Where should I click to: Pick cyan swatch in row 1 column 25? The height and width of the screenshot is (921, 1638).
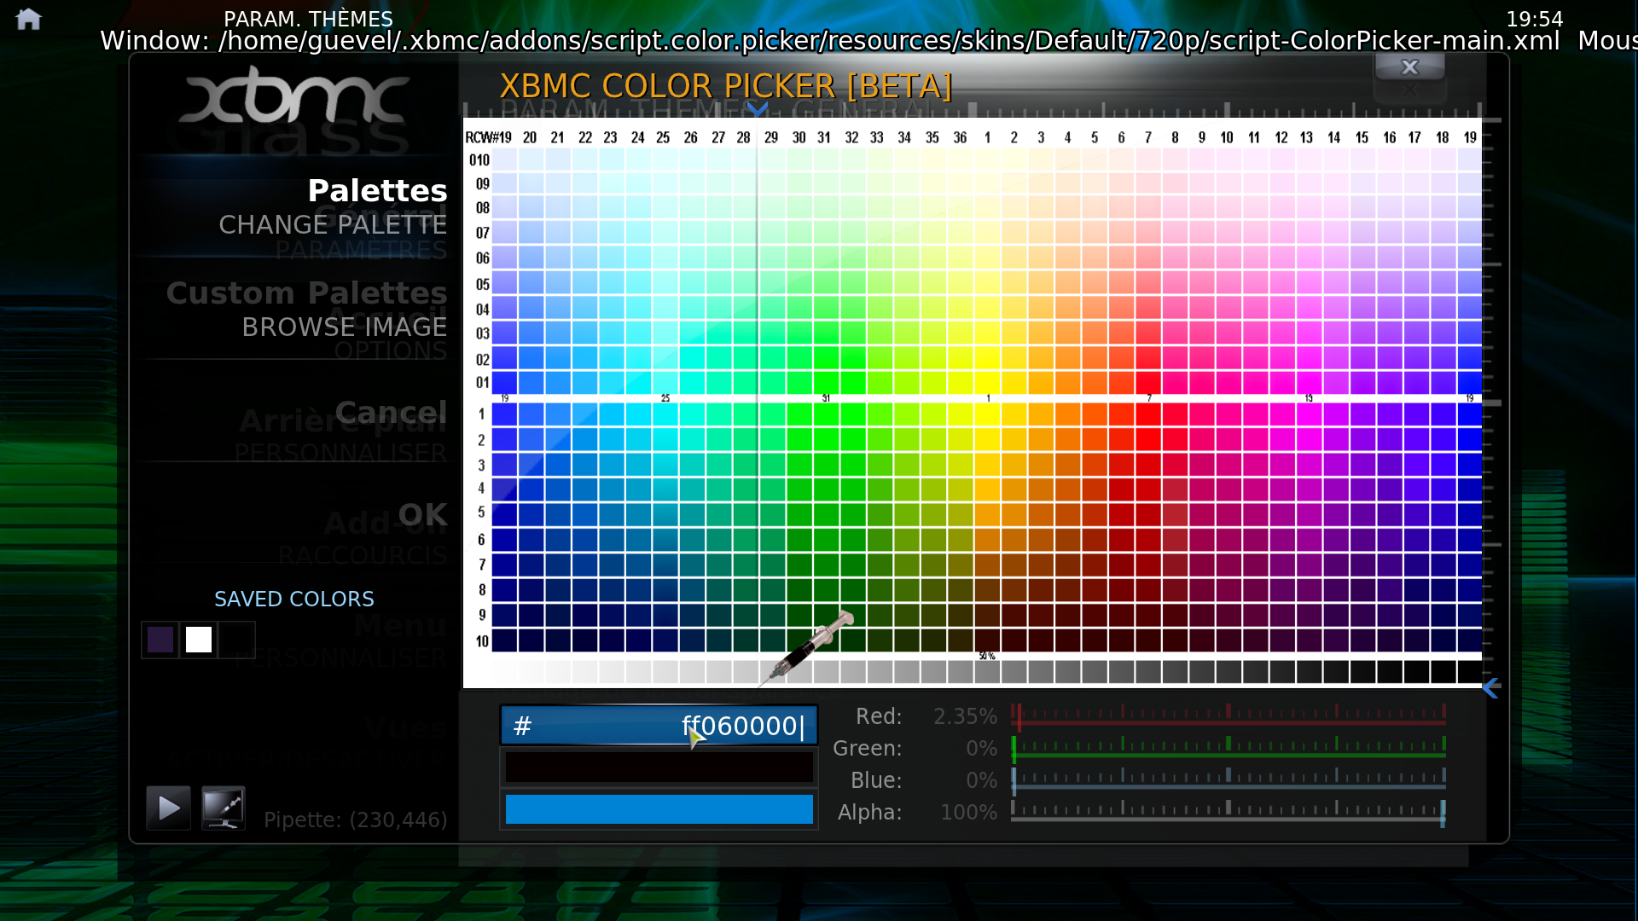pyautogui.click(x=665, y=414)
